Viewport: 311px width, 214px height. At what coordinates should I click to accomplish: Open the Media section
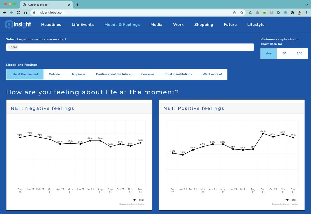[157, 25]
